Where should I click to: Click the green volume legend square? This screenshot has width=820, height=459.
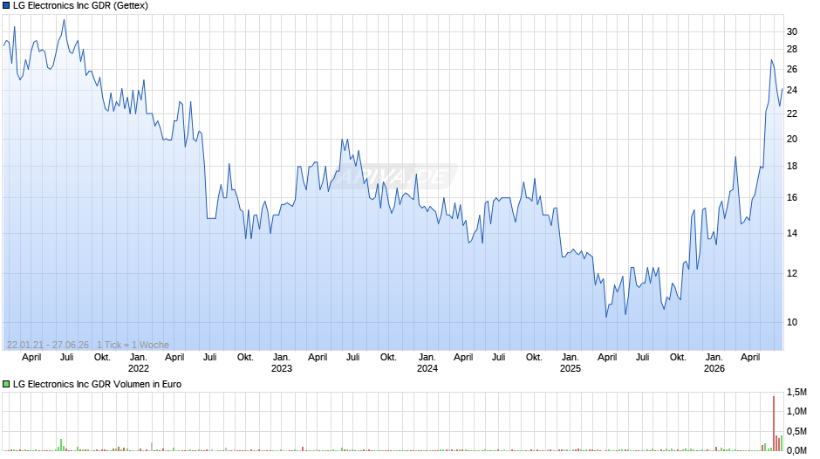(6, 384)
